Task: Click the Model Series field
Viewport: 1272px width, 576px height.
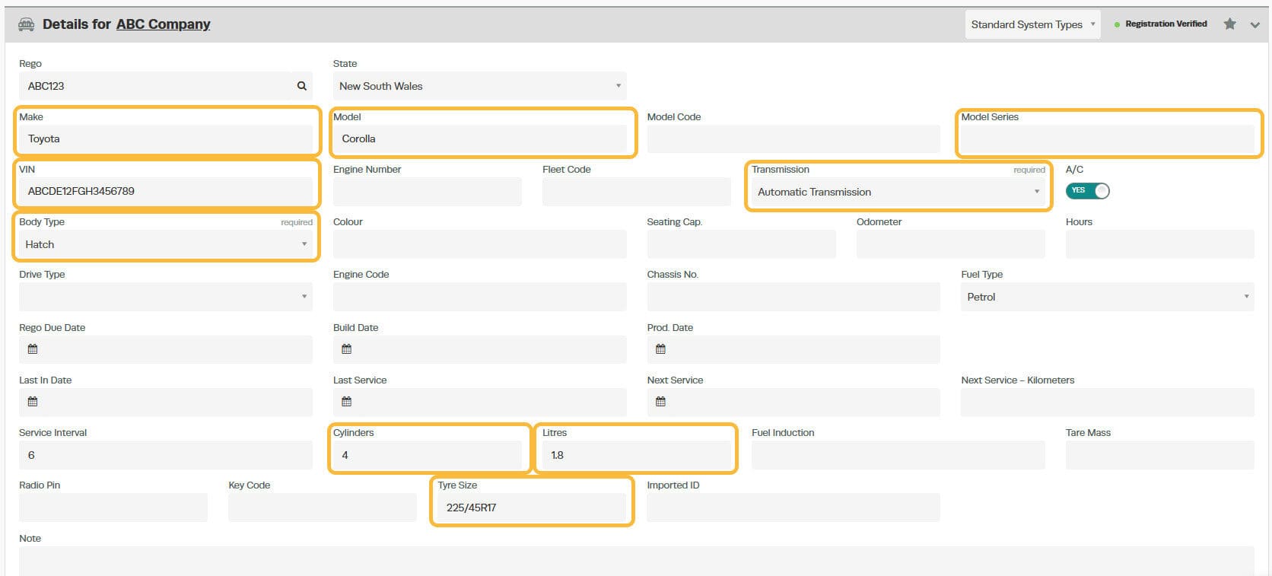Action: 1107,138
